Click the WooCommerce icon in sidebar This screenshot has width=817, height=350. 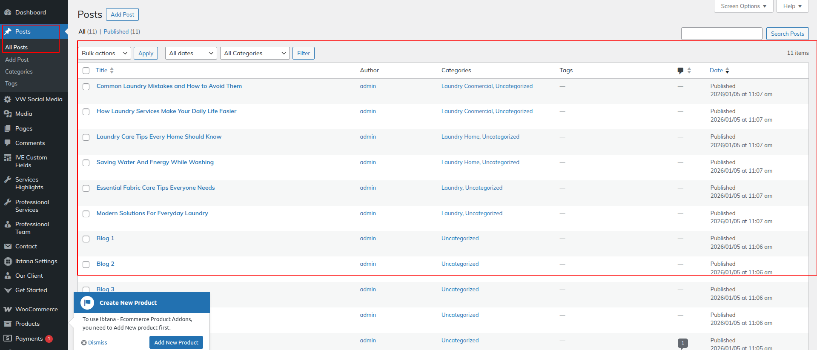pos(8,309)
